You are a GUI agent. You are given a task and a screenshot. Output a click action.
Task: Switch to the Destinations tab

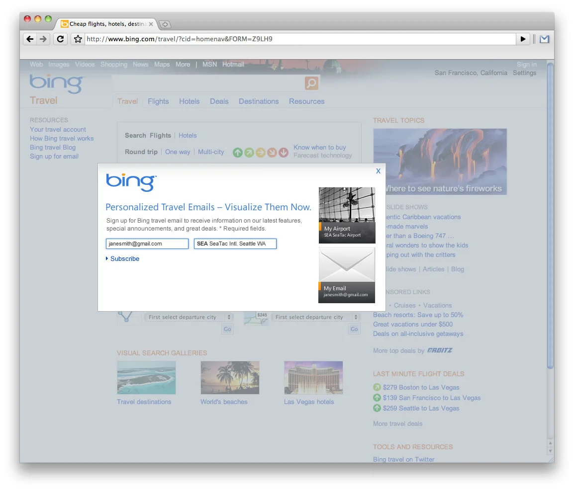(259, 101)
